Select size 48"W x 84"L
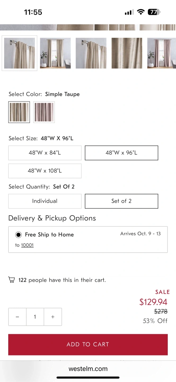Viewport: 176px width, 382px height. 45,153
